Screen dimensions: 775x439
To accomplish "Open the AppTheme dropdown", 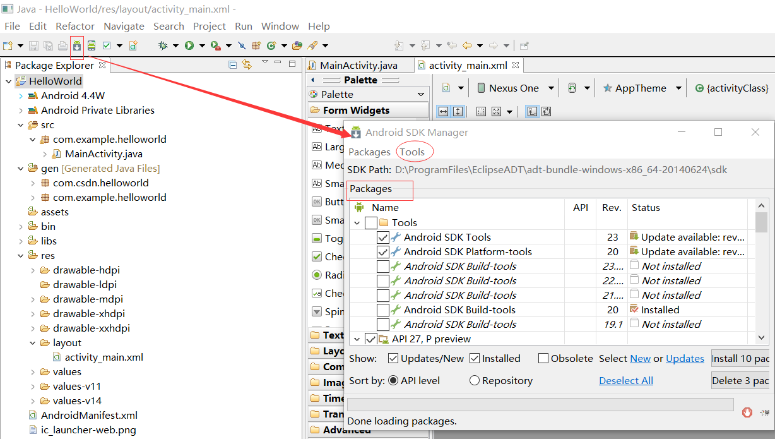I will click(678, 88).
